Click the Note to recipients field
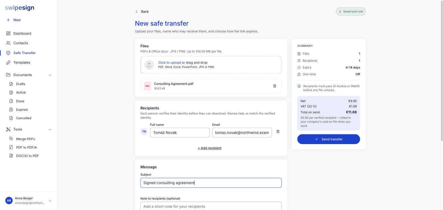Viewport: 443px width, 210px height. coord(211,206)
